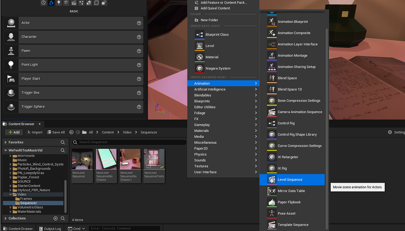Click the Save All button
The width and height of the screenshot is (405, 231).
[x=56, y=132]
